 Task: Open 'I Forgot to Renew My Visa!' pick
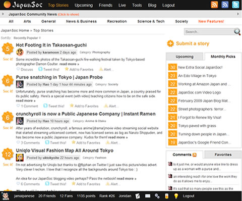tap(200, 118)
